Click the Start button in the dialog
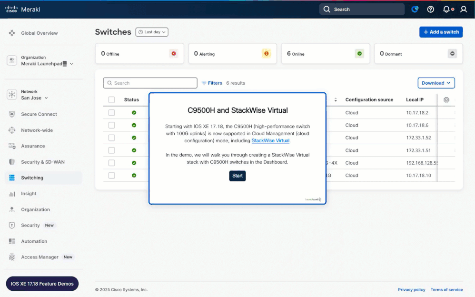Image resolution: width=475 pixels, height=297 pixels. click(x=237, y=176)
